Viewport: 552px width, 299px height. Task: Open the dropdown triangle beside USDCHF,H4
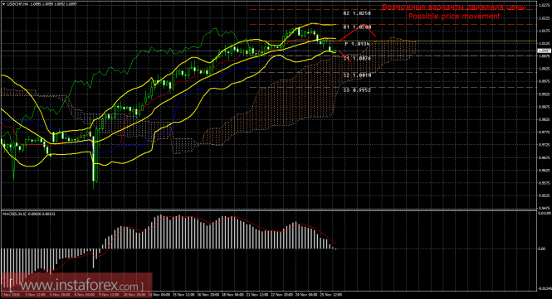coord(4,4)
